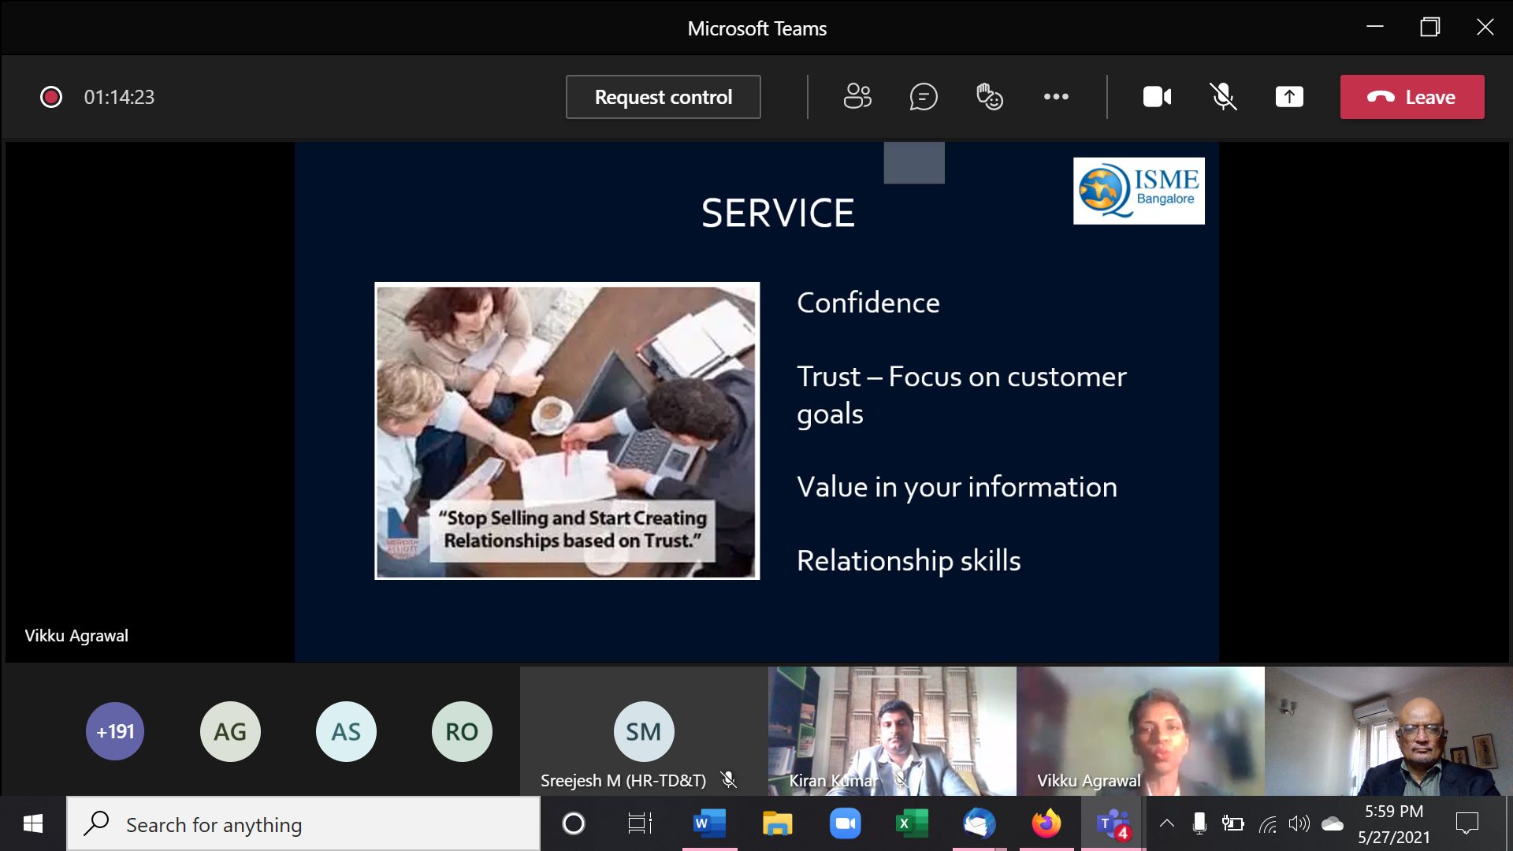Click the red recording indicator
Screen dimensions: 1513x851
tap(51, 97)
